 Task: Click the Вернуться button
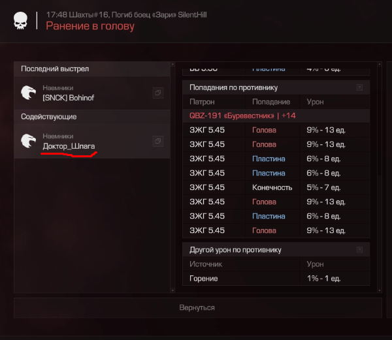tap(198, 307)
